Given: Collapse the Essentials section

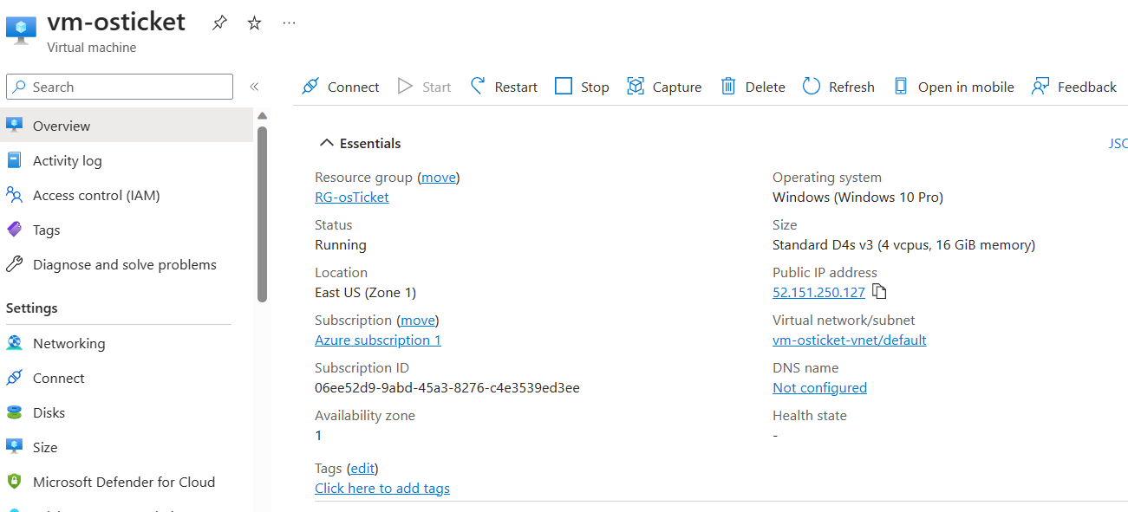Looking at the screenshot, I should point(326,142).
